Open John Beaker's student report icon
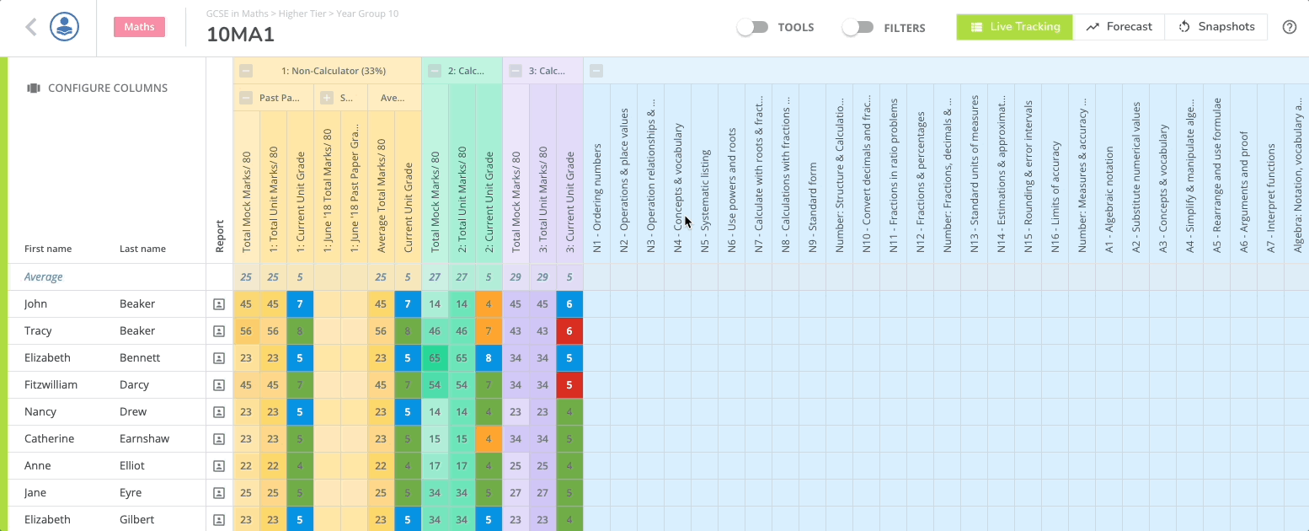The height and width of the screenshot is (531, 1309). [220, 303]
